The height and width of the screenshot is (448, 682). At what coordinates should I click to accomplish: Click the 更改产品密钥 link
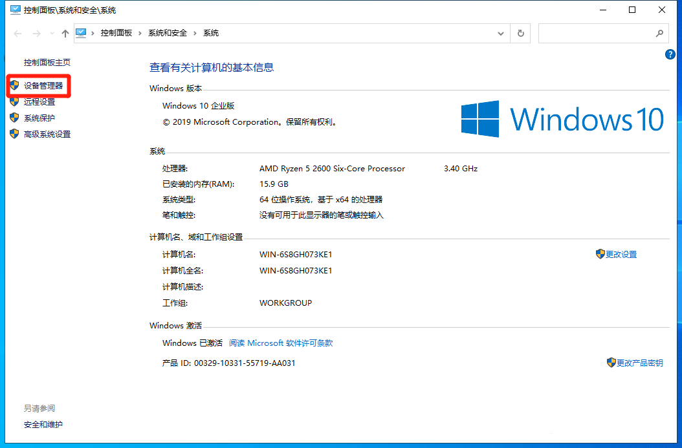click(640, 363)
